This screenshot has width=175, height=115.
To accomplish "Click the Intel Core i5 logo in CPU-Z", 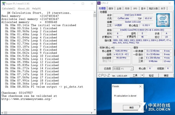I will [x=163, y=20].
